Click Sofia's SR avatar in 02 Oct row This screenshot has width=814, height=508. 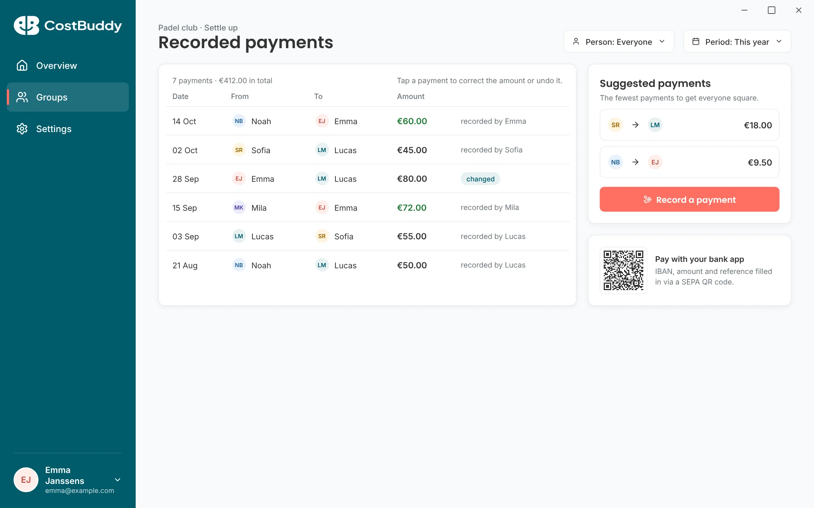pyautogui.click(x=239, y=150)
